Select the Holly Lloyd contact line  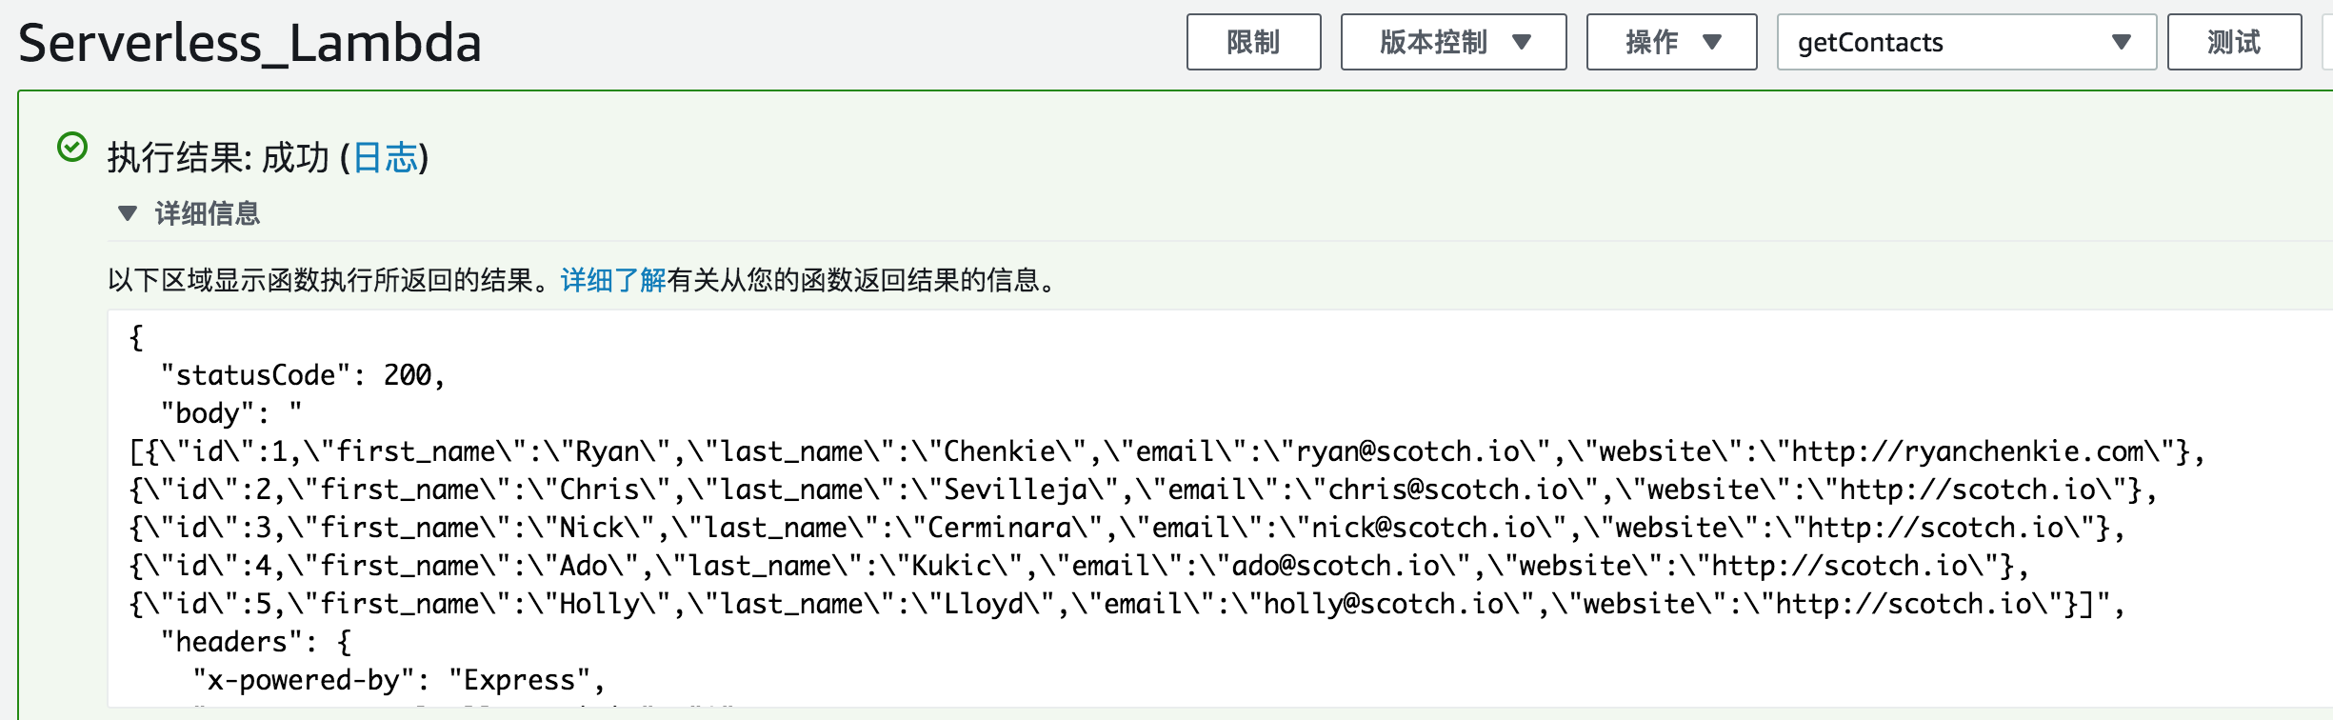[1127, 604]
